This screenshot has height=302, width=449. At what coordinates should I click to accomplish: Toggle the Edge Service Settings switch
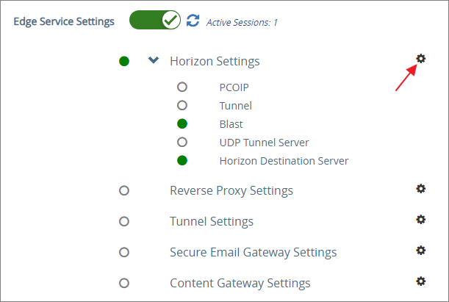pos(155,21)
